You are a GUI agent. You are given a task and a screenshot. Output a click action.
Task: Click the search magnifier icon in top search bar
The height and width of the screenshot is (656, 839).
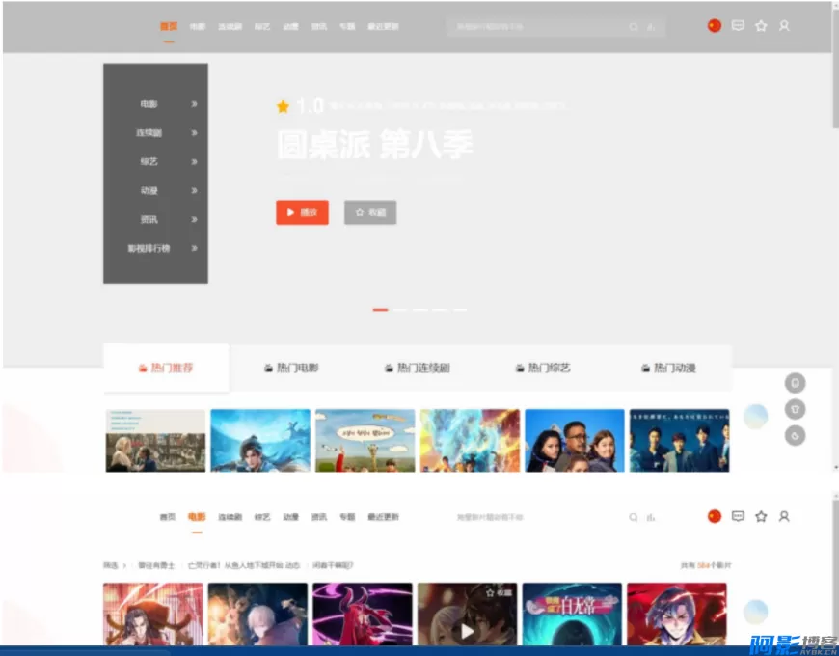[634, 27]
